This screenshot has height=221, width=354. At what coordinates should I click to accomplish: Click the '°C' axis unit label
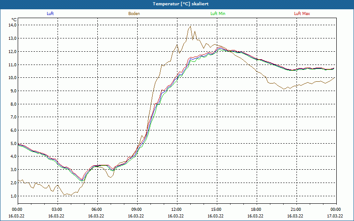click(x=14, y=20)
